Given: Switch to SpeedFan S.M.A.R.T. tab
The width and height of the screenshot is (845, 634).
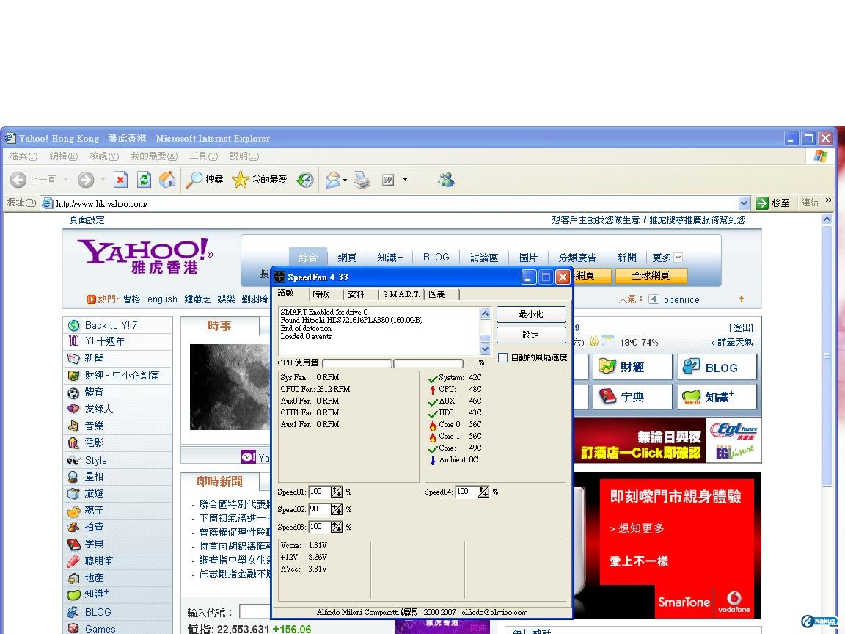Looking at the screenshot, I should [x=401, y=294].
